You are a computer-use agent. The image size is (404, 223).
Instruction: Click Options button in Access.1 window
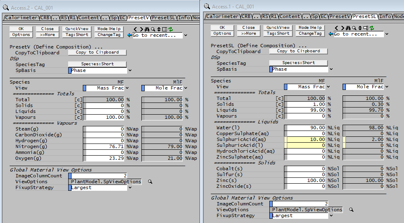tap(222, 33)
